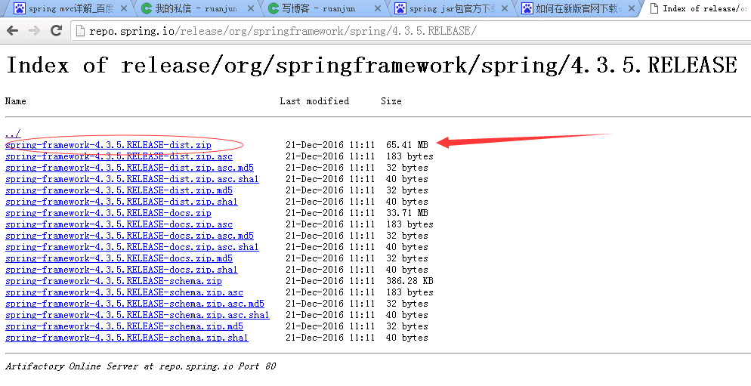Click the paw favicon on '如何在新版官网下载' tab

(527, 8)
